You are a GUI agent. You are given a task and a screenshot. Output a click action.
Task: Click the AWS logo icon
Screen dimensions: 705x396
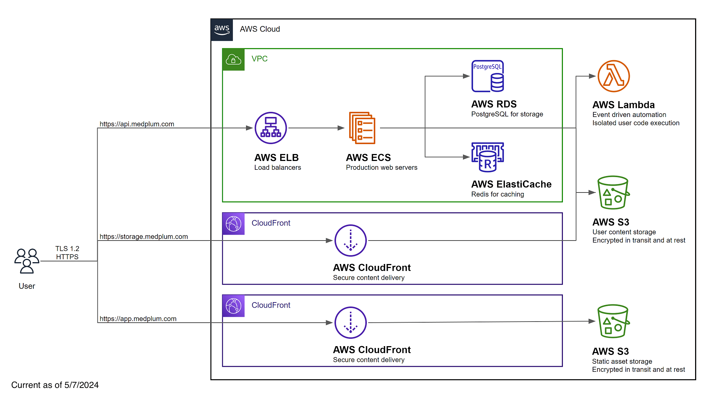(x=222, y=29)
